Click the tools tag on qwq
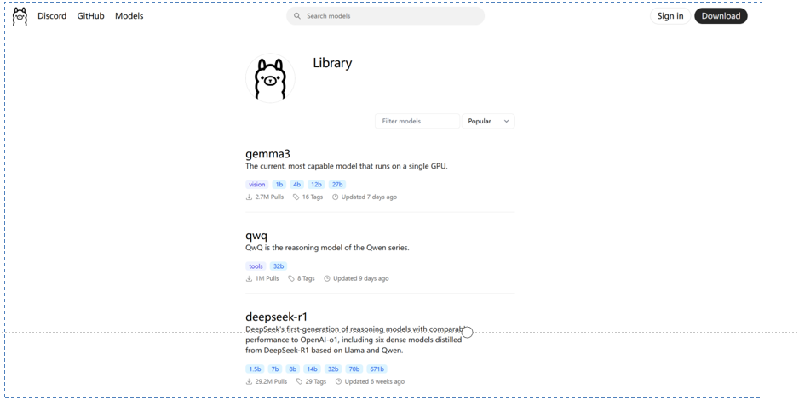Screen dimensions: 799x400 pyautogui.click(x=256, y=266)
